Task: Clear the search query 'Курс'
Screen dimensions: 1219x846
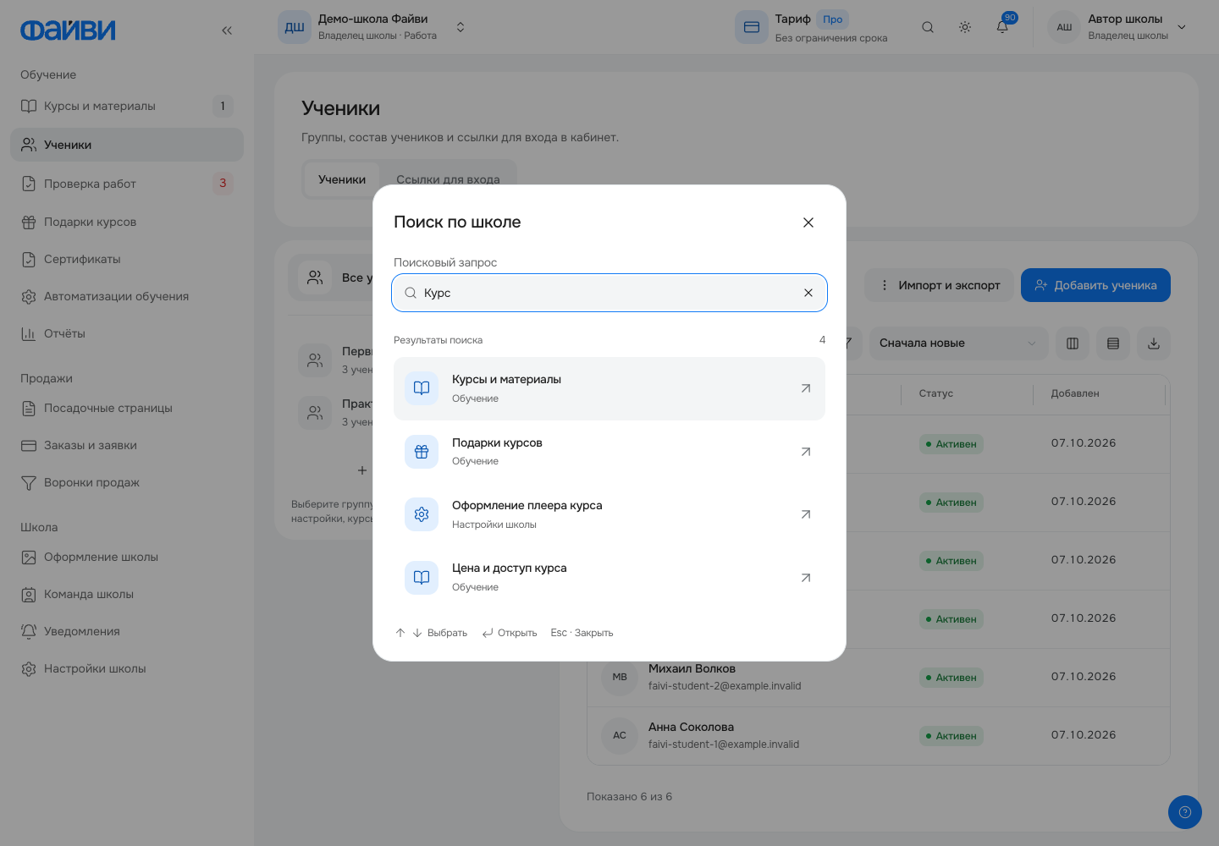Action: point(808,293)
